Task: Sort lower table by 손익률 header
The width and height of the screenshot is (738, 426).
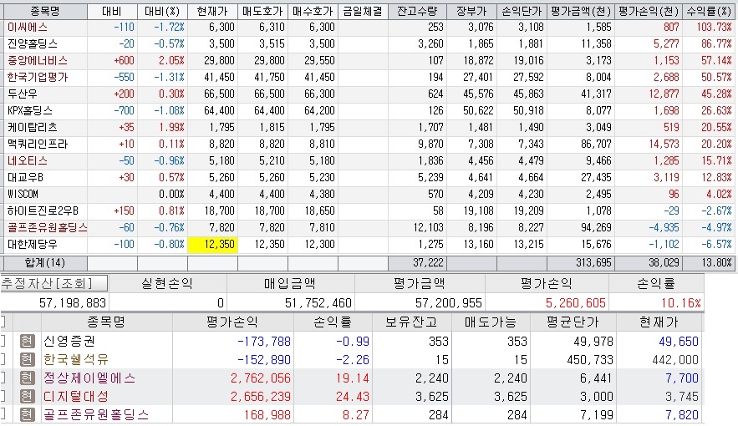Action: [x=333, y=322]
